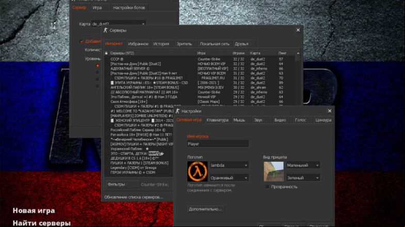Select АБСОЛЮТНЫЙ МАТРИАРХАТ server row
This screenshot has height=227, width=405.
tap(199, 92)
